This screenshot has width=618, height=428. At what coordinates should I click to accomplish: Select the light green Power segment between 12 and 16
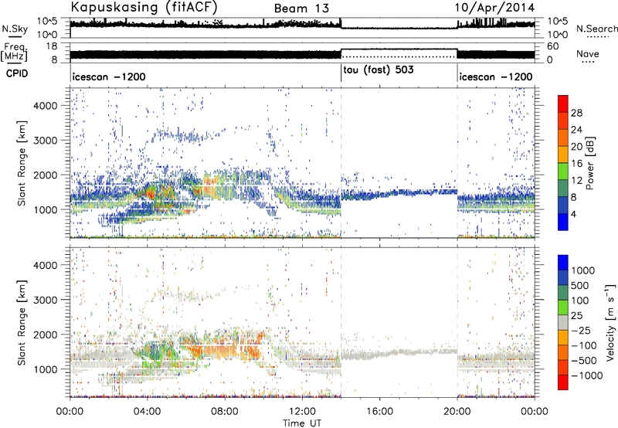click(x=563, y=172)
